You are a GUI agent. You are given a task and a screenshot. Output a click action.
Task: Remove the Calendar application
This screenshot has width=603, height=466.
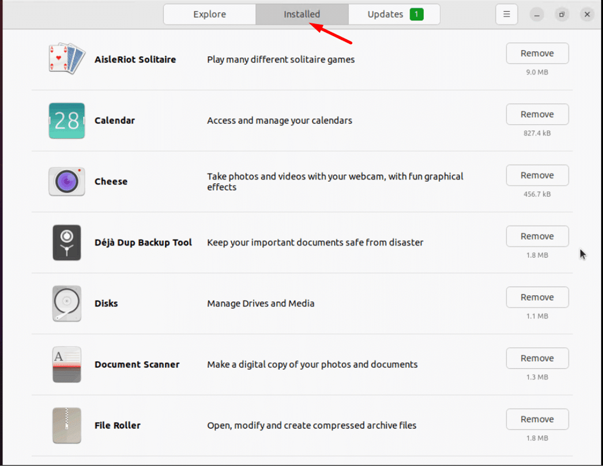coord(537,114)
